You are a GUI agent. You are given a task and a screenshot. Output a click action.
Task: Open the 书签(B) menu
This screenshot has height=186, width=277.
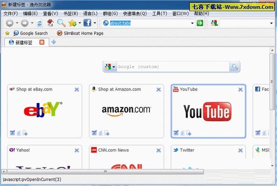pos(70,14)
